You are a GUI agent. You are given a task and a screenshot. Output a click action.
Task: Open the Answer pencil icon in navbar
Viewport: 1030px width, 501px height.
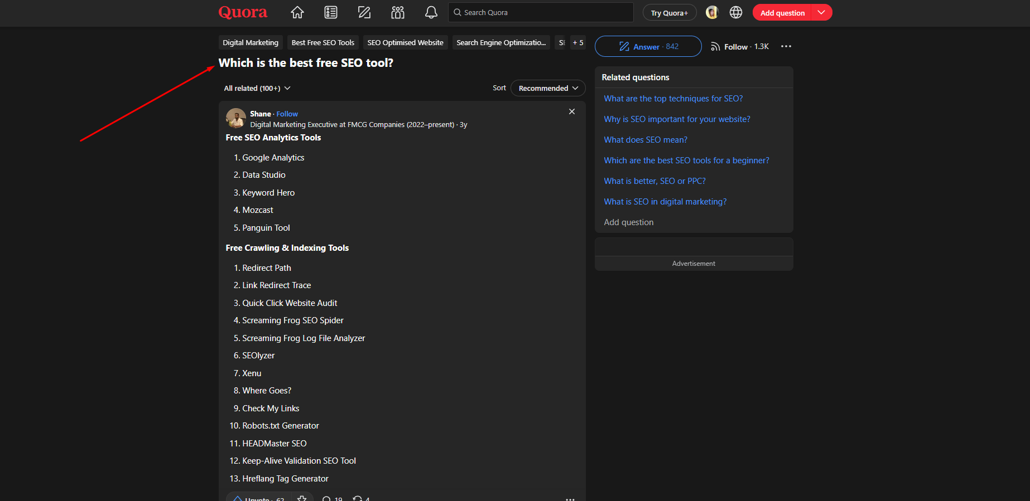click(x=364, y=12)
